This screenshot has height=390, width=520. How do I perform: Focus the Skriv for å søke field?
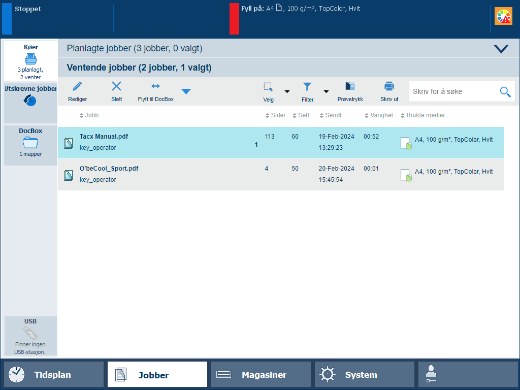(462, 91)
